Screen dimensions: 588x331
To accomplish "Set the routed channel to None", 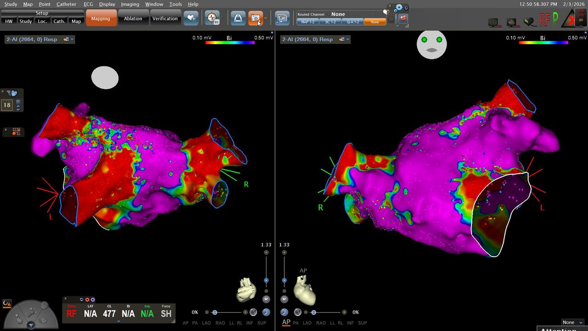I will [x=375, y=22].
